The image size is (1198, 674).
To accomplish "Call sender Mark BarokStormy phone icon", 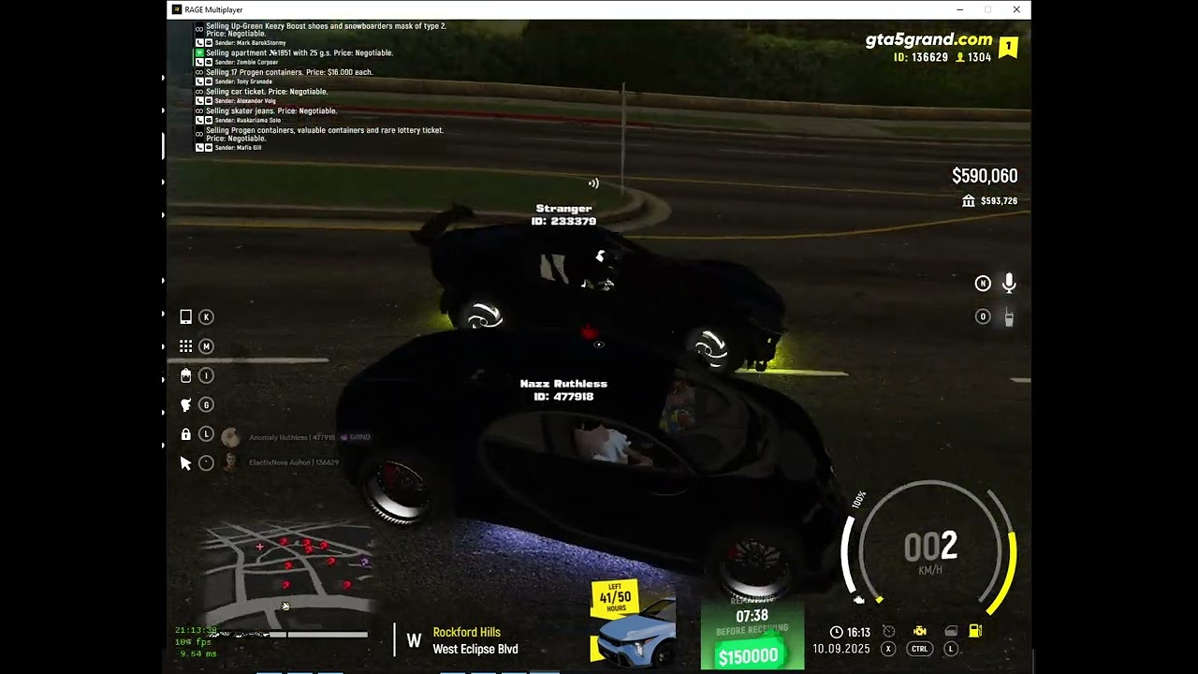I will [199, 43].
